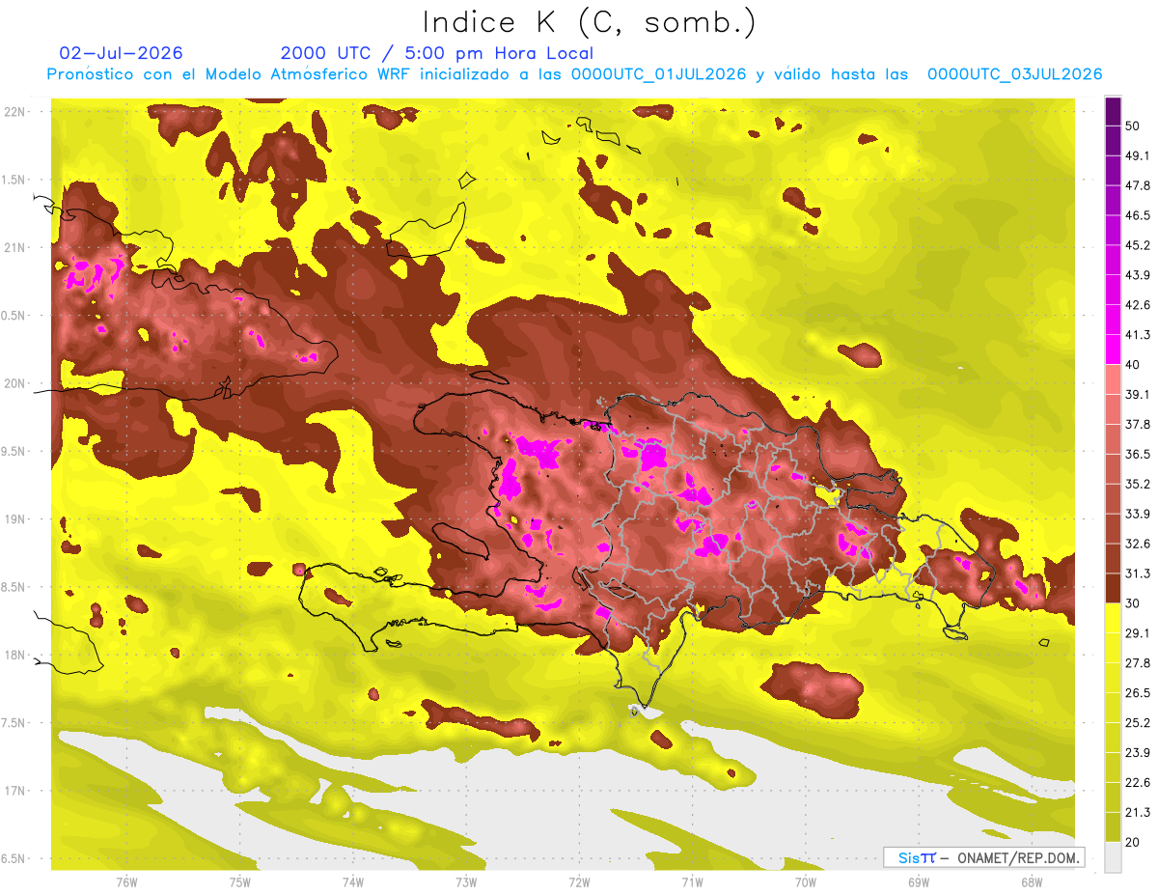Viewport: 1158px width, 895px height.
Task: Select the legend value "45.2"
Action: tap(1138, 245)
